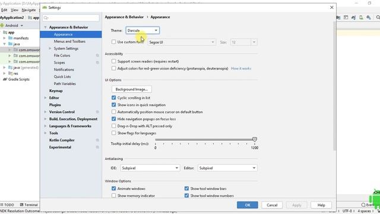
Task: Click the OK button
Action: click(247, 205)
